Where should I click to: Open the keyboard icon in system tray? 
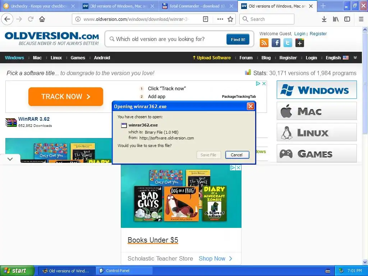[x=328, y=271]
